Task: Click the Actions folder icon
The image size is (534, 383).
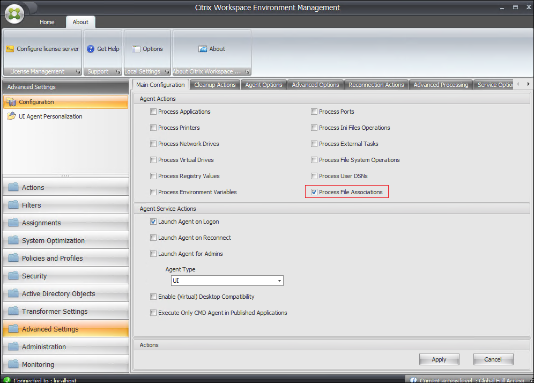Action: click(13, 187)
